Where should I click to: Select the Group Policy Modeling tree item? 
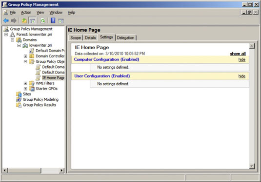[x=40, y=99]
